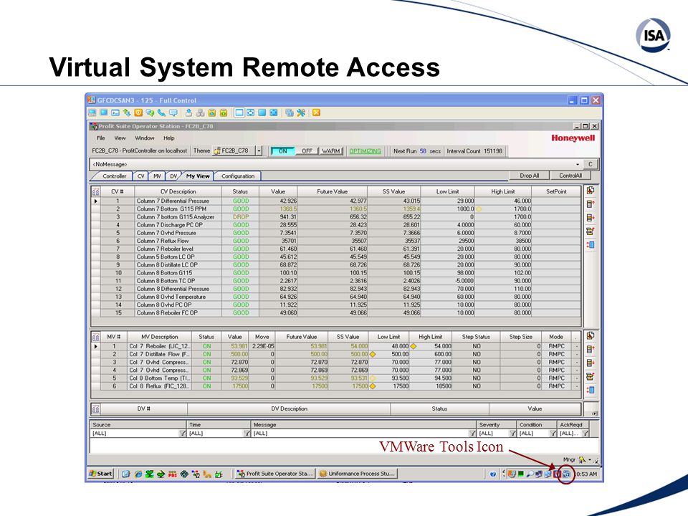Click the top icon right of the CV table
This screenshot has height=516, width=688.
coord(591,191)
